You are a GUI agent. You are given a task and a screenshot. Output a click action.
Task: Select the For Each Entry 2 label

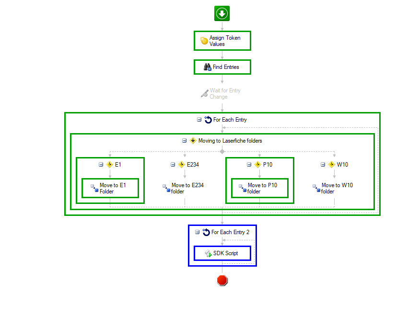(x=230, y=232)
